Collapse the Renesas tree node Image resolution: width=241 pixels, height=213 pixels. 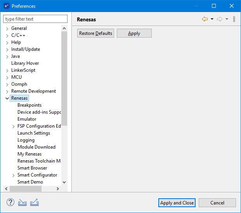point(7,99)
